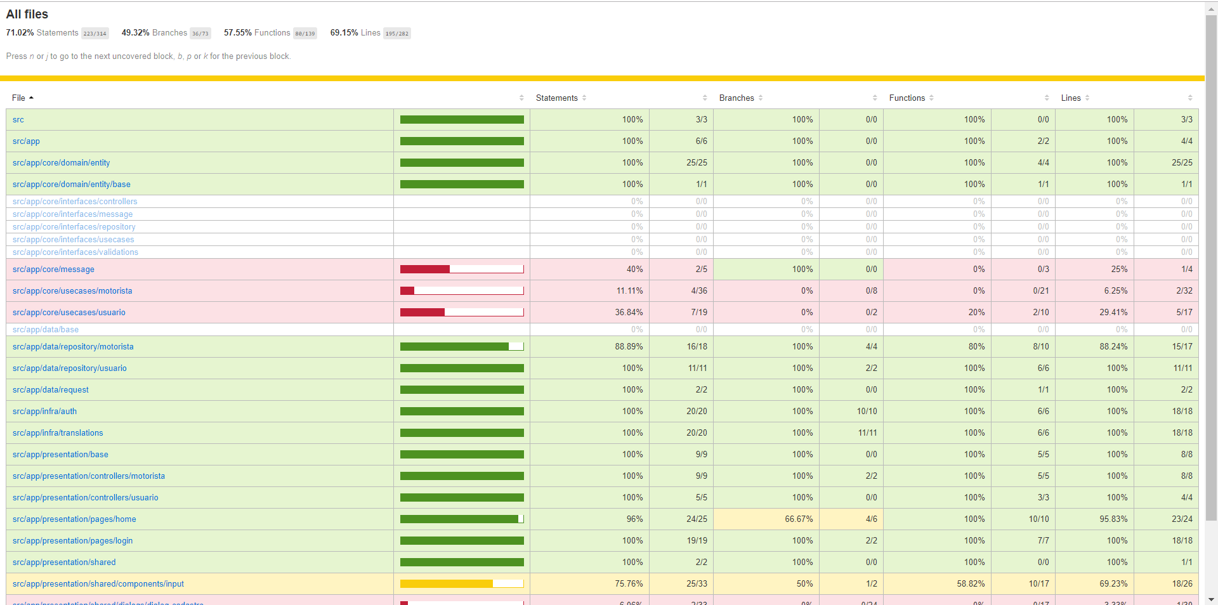The height and width of the screenshot is (605, 1218).
Task: Sort line counts via the rightmost sort icon
Action: coord(1190,98)
